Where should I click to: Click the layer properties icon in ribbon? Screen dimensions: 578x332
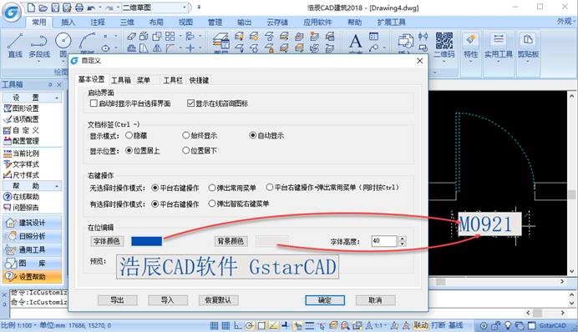click(221, 41)
